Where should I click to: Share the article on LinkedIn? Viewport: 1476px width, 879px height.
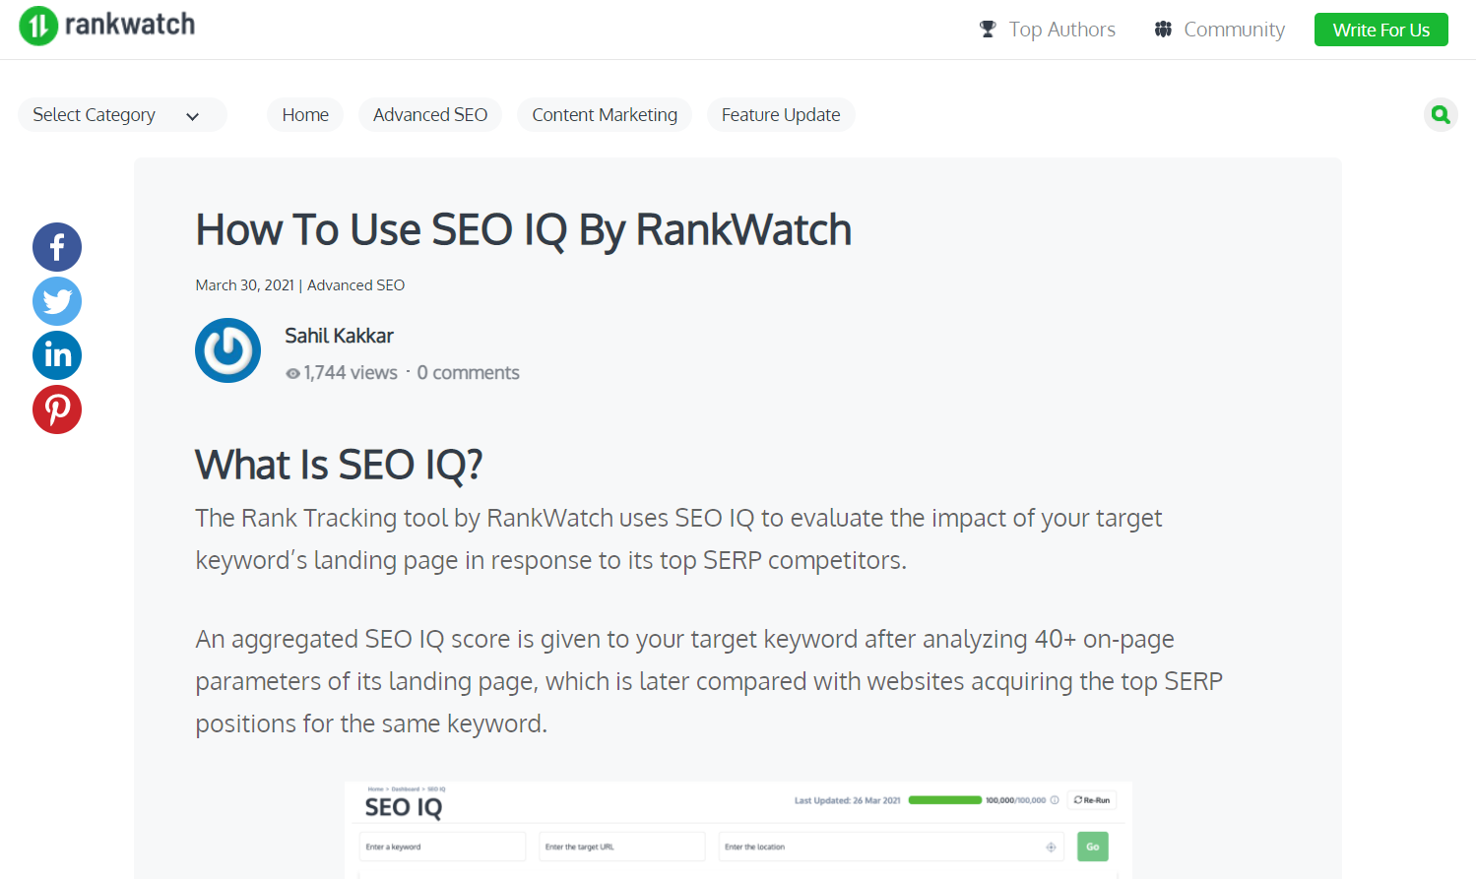pos(57,355)
